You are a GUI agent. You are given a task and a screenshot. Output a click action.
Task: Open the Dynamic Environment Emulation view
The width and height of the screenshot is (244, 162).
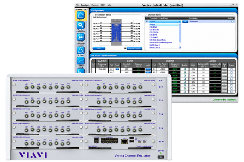point(81,37)
